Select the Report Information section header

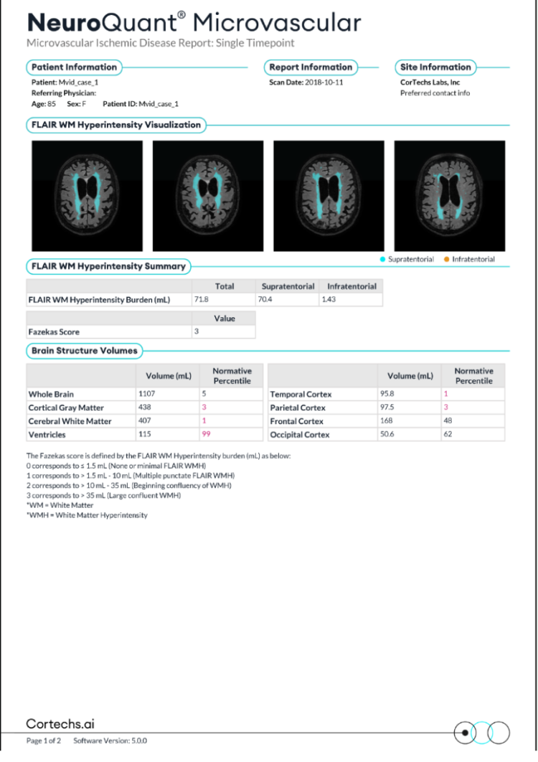click(x=311, y=67)
